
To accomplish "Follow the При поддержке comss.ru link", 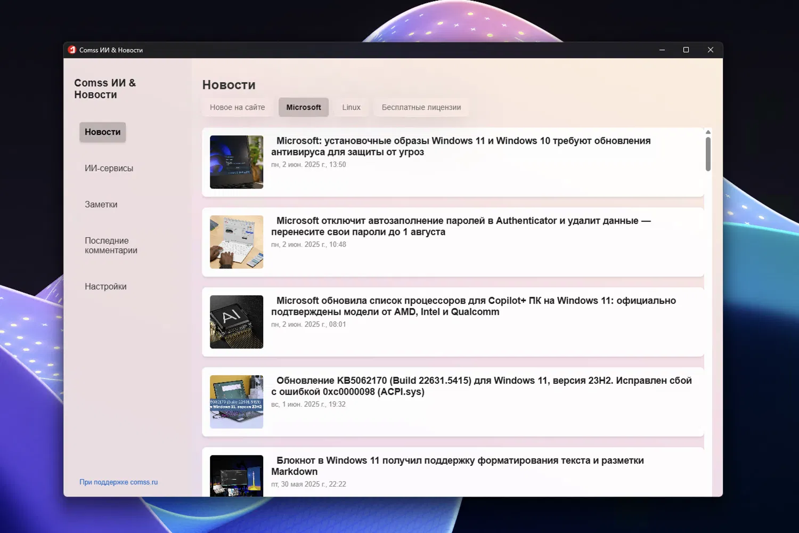I will [119, 482].
